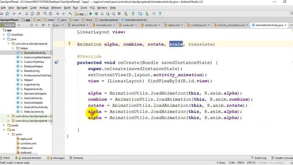Click the lightbulb intention icon in gutter
The image size is (293, 165).
69,44
